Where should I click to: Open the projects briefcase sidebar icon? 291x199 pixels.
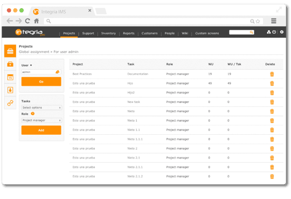point(10,51)
